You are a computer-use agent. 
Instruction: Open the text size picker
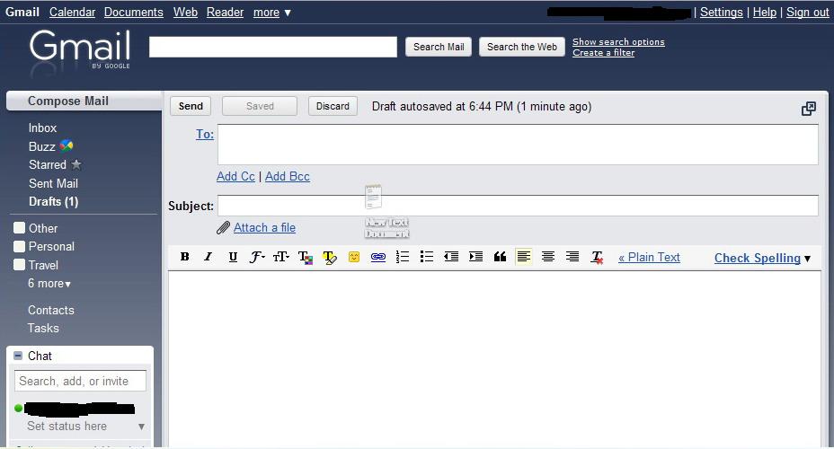coord(280,257)
